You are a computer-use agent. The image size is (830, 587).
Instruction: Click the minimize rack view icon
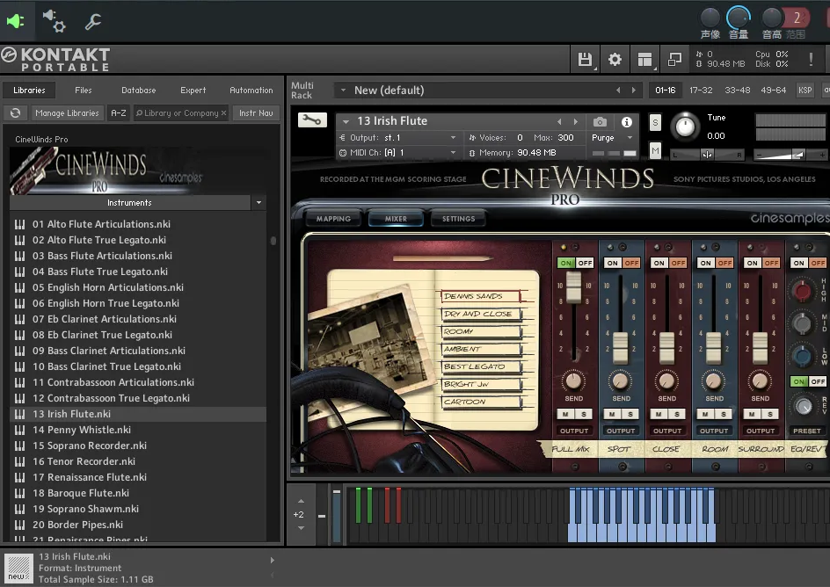click(x=675, y=59)
